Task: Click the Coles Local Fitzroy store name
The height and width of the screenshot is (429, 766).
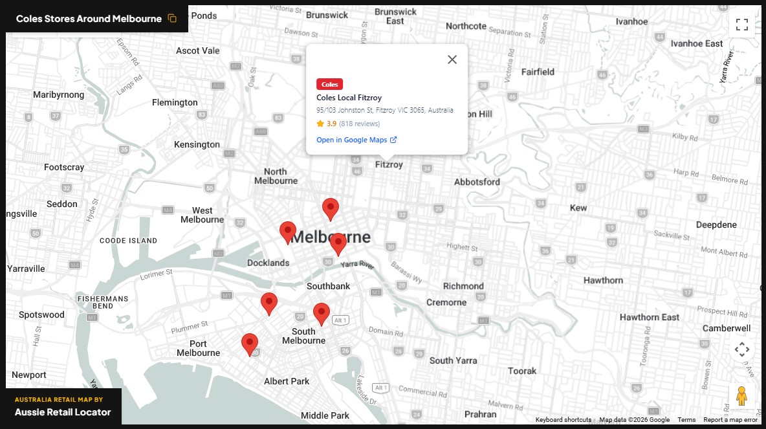Action: pyautogui.click(x=349, y=98)
